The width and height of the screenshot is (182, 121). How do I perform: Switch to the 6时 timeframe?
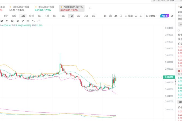(55, 16)
